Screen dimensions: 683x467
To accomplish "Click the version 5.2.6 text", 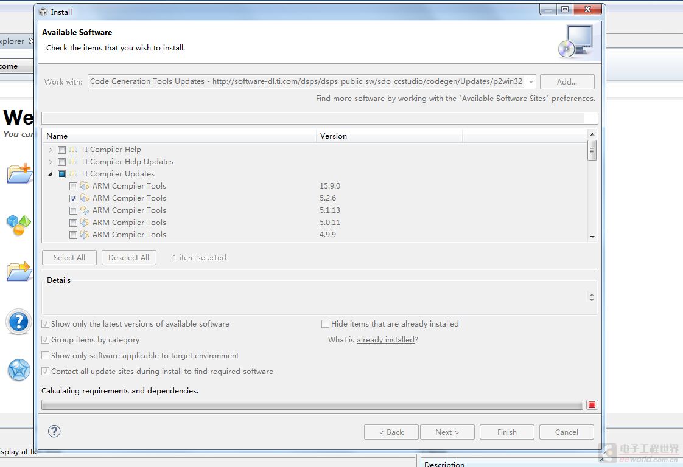I will click(x=328, y=198).
